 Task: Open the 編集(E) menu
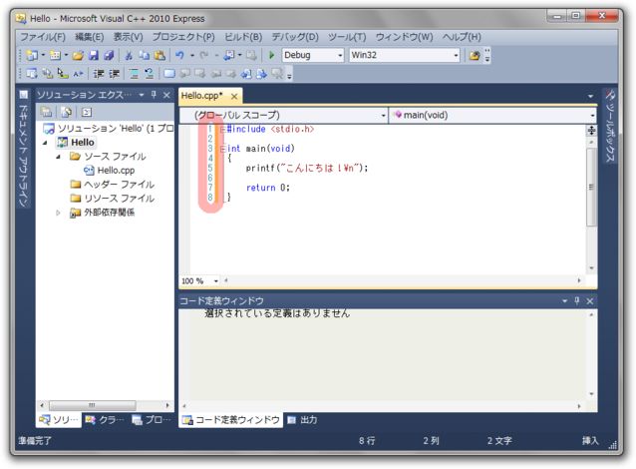pyautogui.click(x=90, y=37)
